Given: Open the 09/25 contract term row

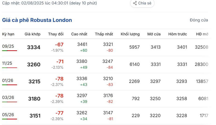Looking at the screenshot, I should (x=106, y=47).
